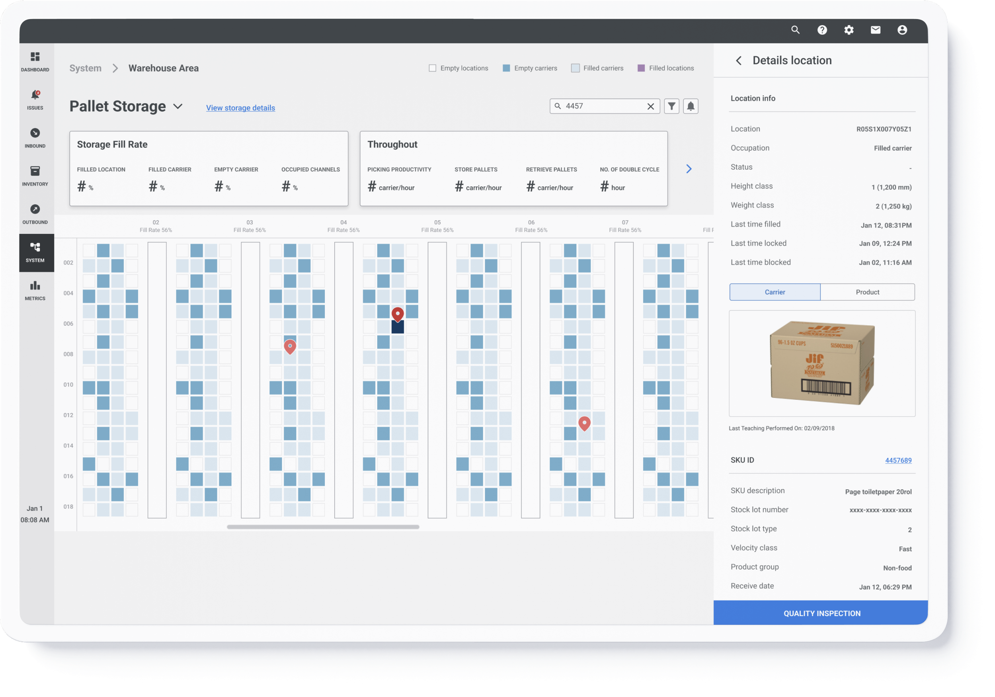
Task: Toggle the Empty locations legend checkbox
Action: click(x=432, y=68)
